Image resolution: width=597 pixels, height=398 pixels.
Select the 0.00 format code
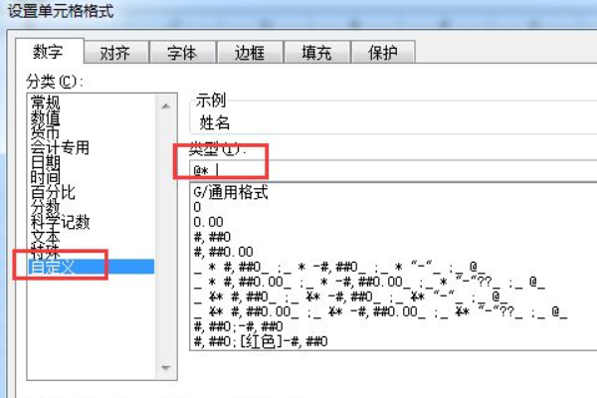[208, 222]
